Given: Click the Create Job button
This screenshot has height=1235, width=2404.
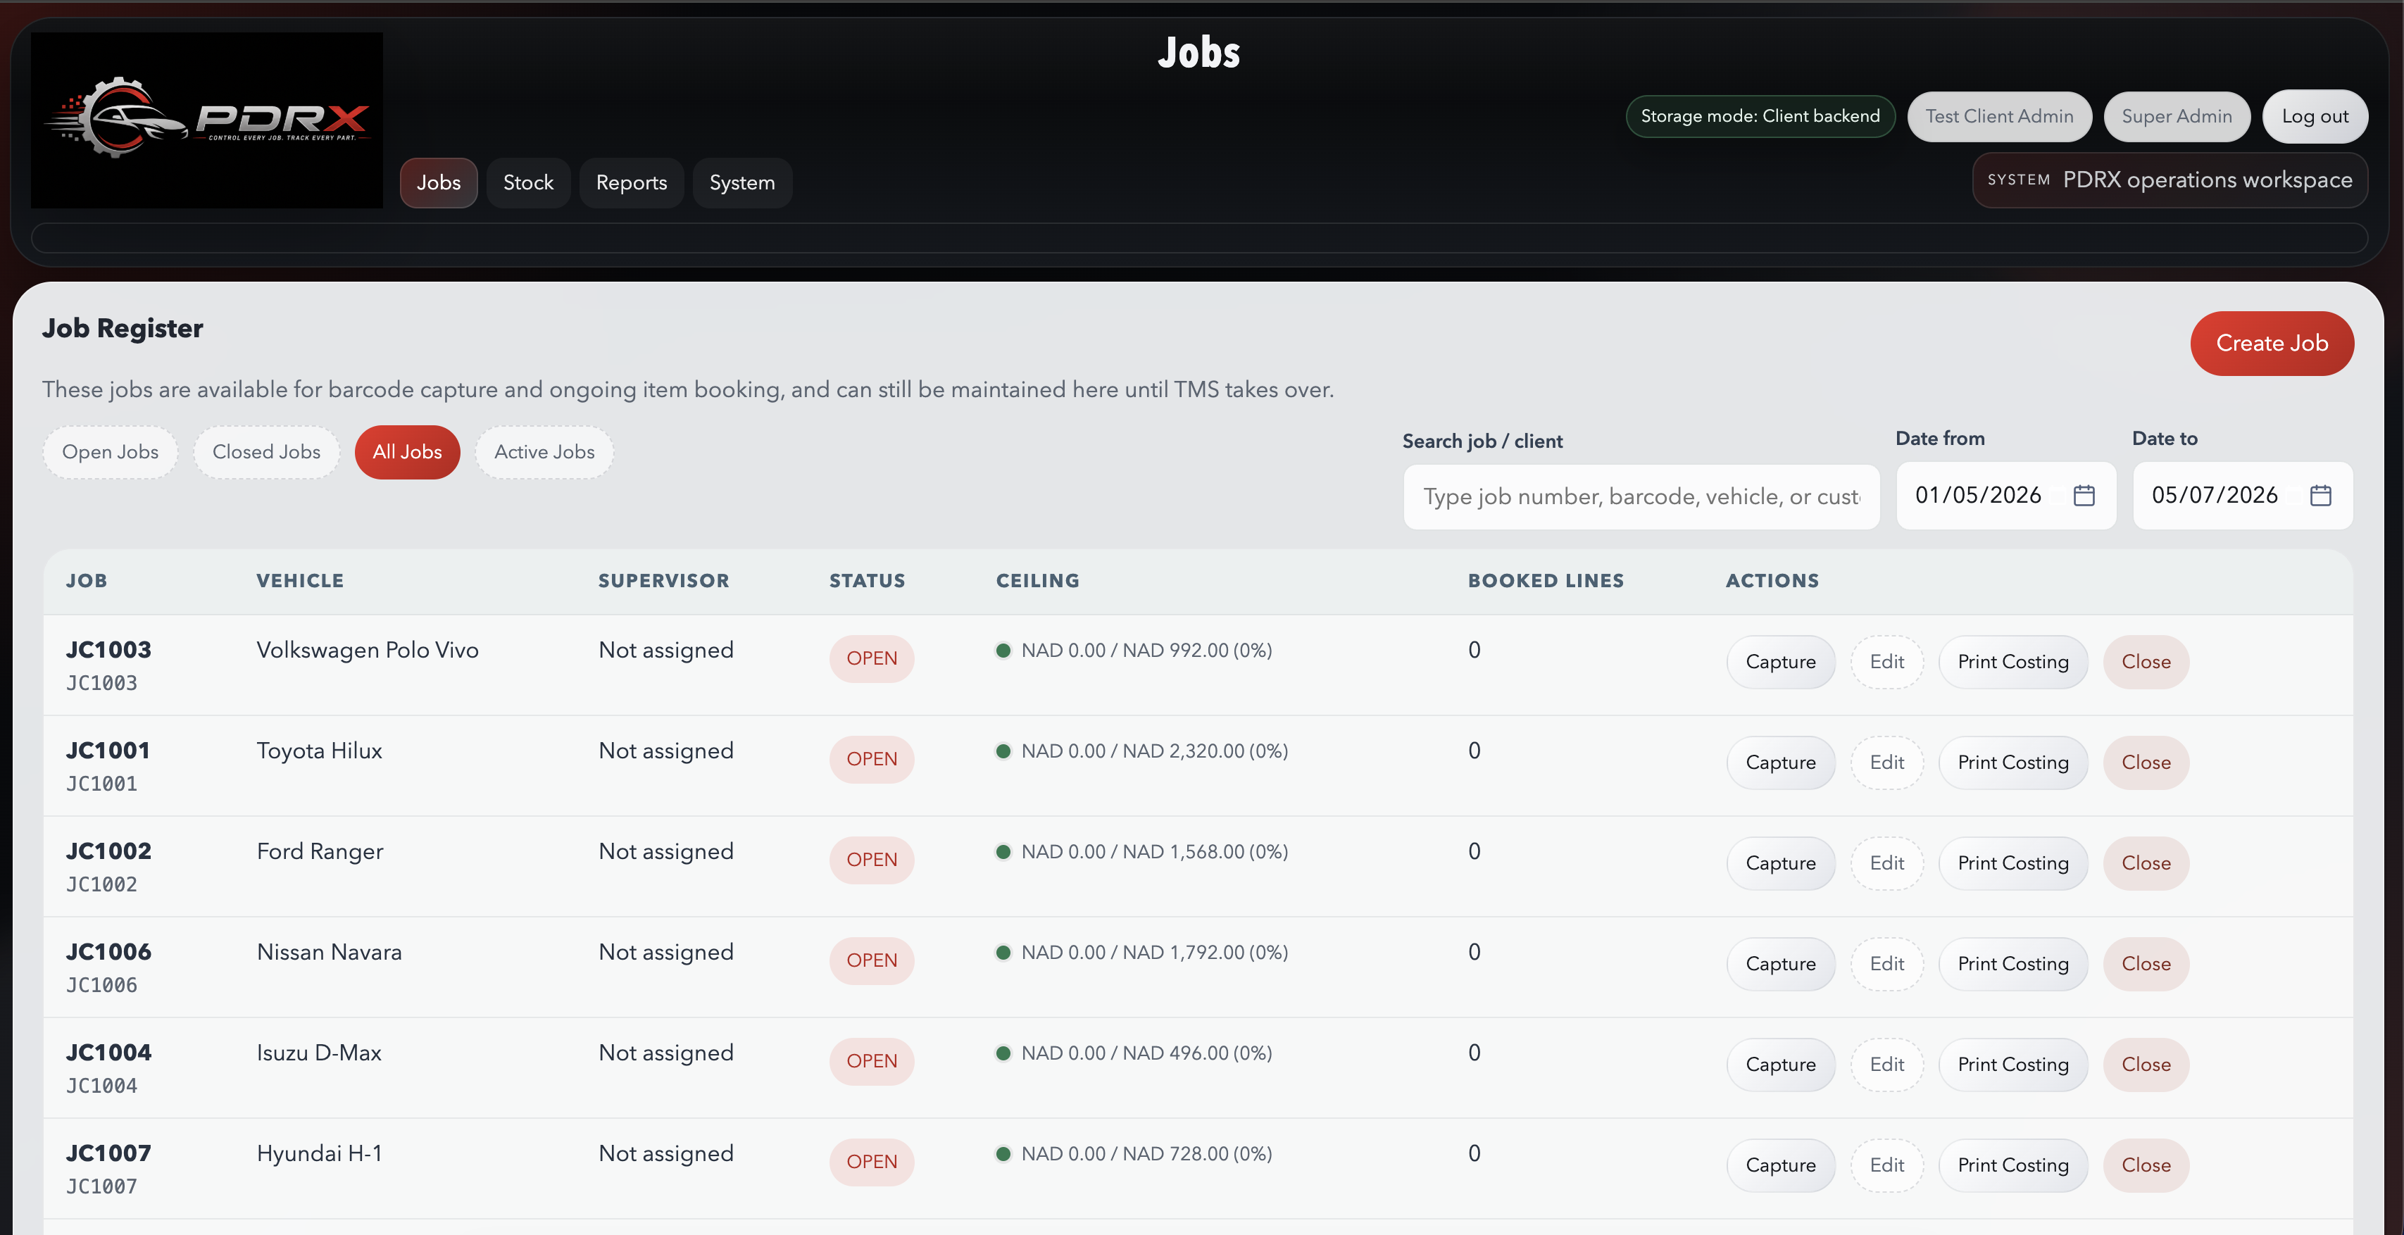Looking at the screenshot, I should point(2272,344).
